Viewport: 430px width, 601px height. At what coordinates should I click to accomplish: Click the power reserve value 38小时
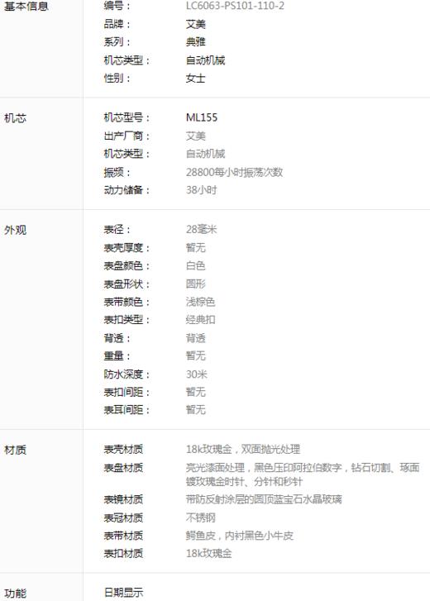tap(201, 190)
